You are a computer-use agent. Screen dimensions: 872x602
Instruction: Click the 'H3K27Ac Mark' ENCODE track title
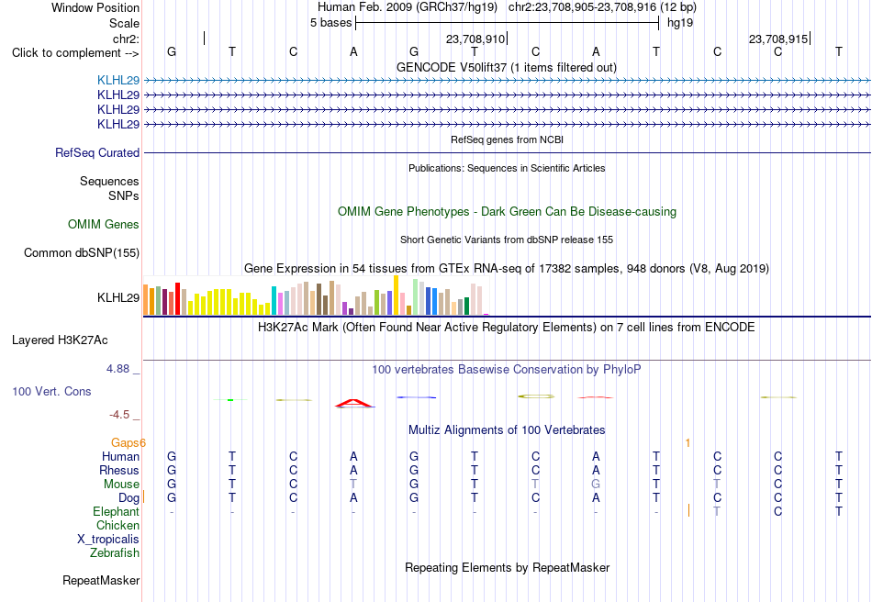(507, 327)
